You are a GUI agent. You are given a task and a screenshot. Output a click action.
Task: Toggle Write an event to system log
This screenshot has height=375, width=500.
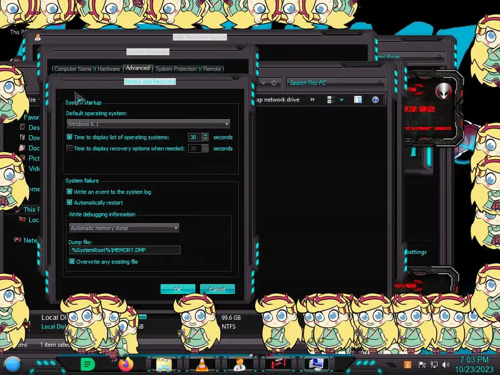pyautogui.click(x=69, y=191)
